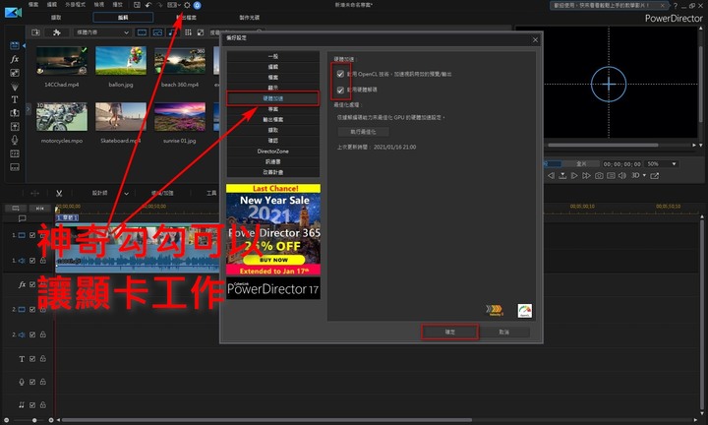The height and width of the screenshot is (425, 708).
Task: Click the 執行最佳化 (Optimize) button
Action: click(364, 132)
